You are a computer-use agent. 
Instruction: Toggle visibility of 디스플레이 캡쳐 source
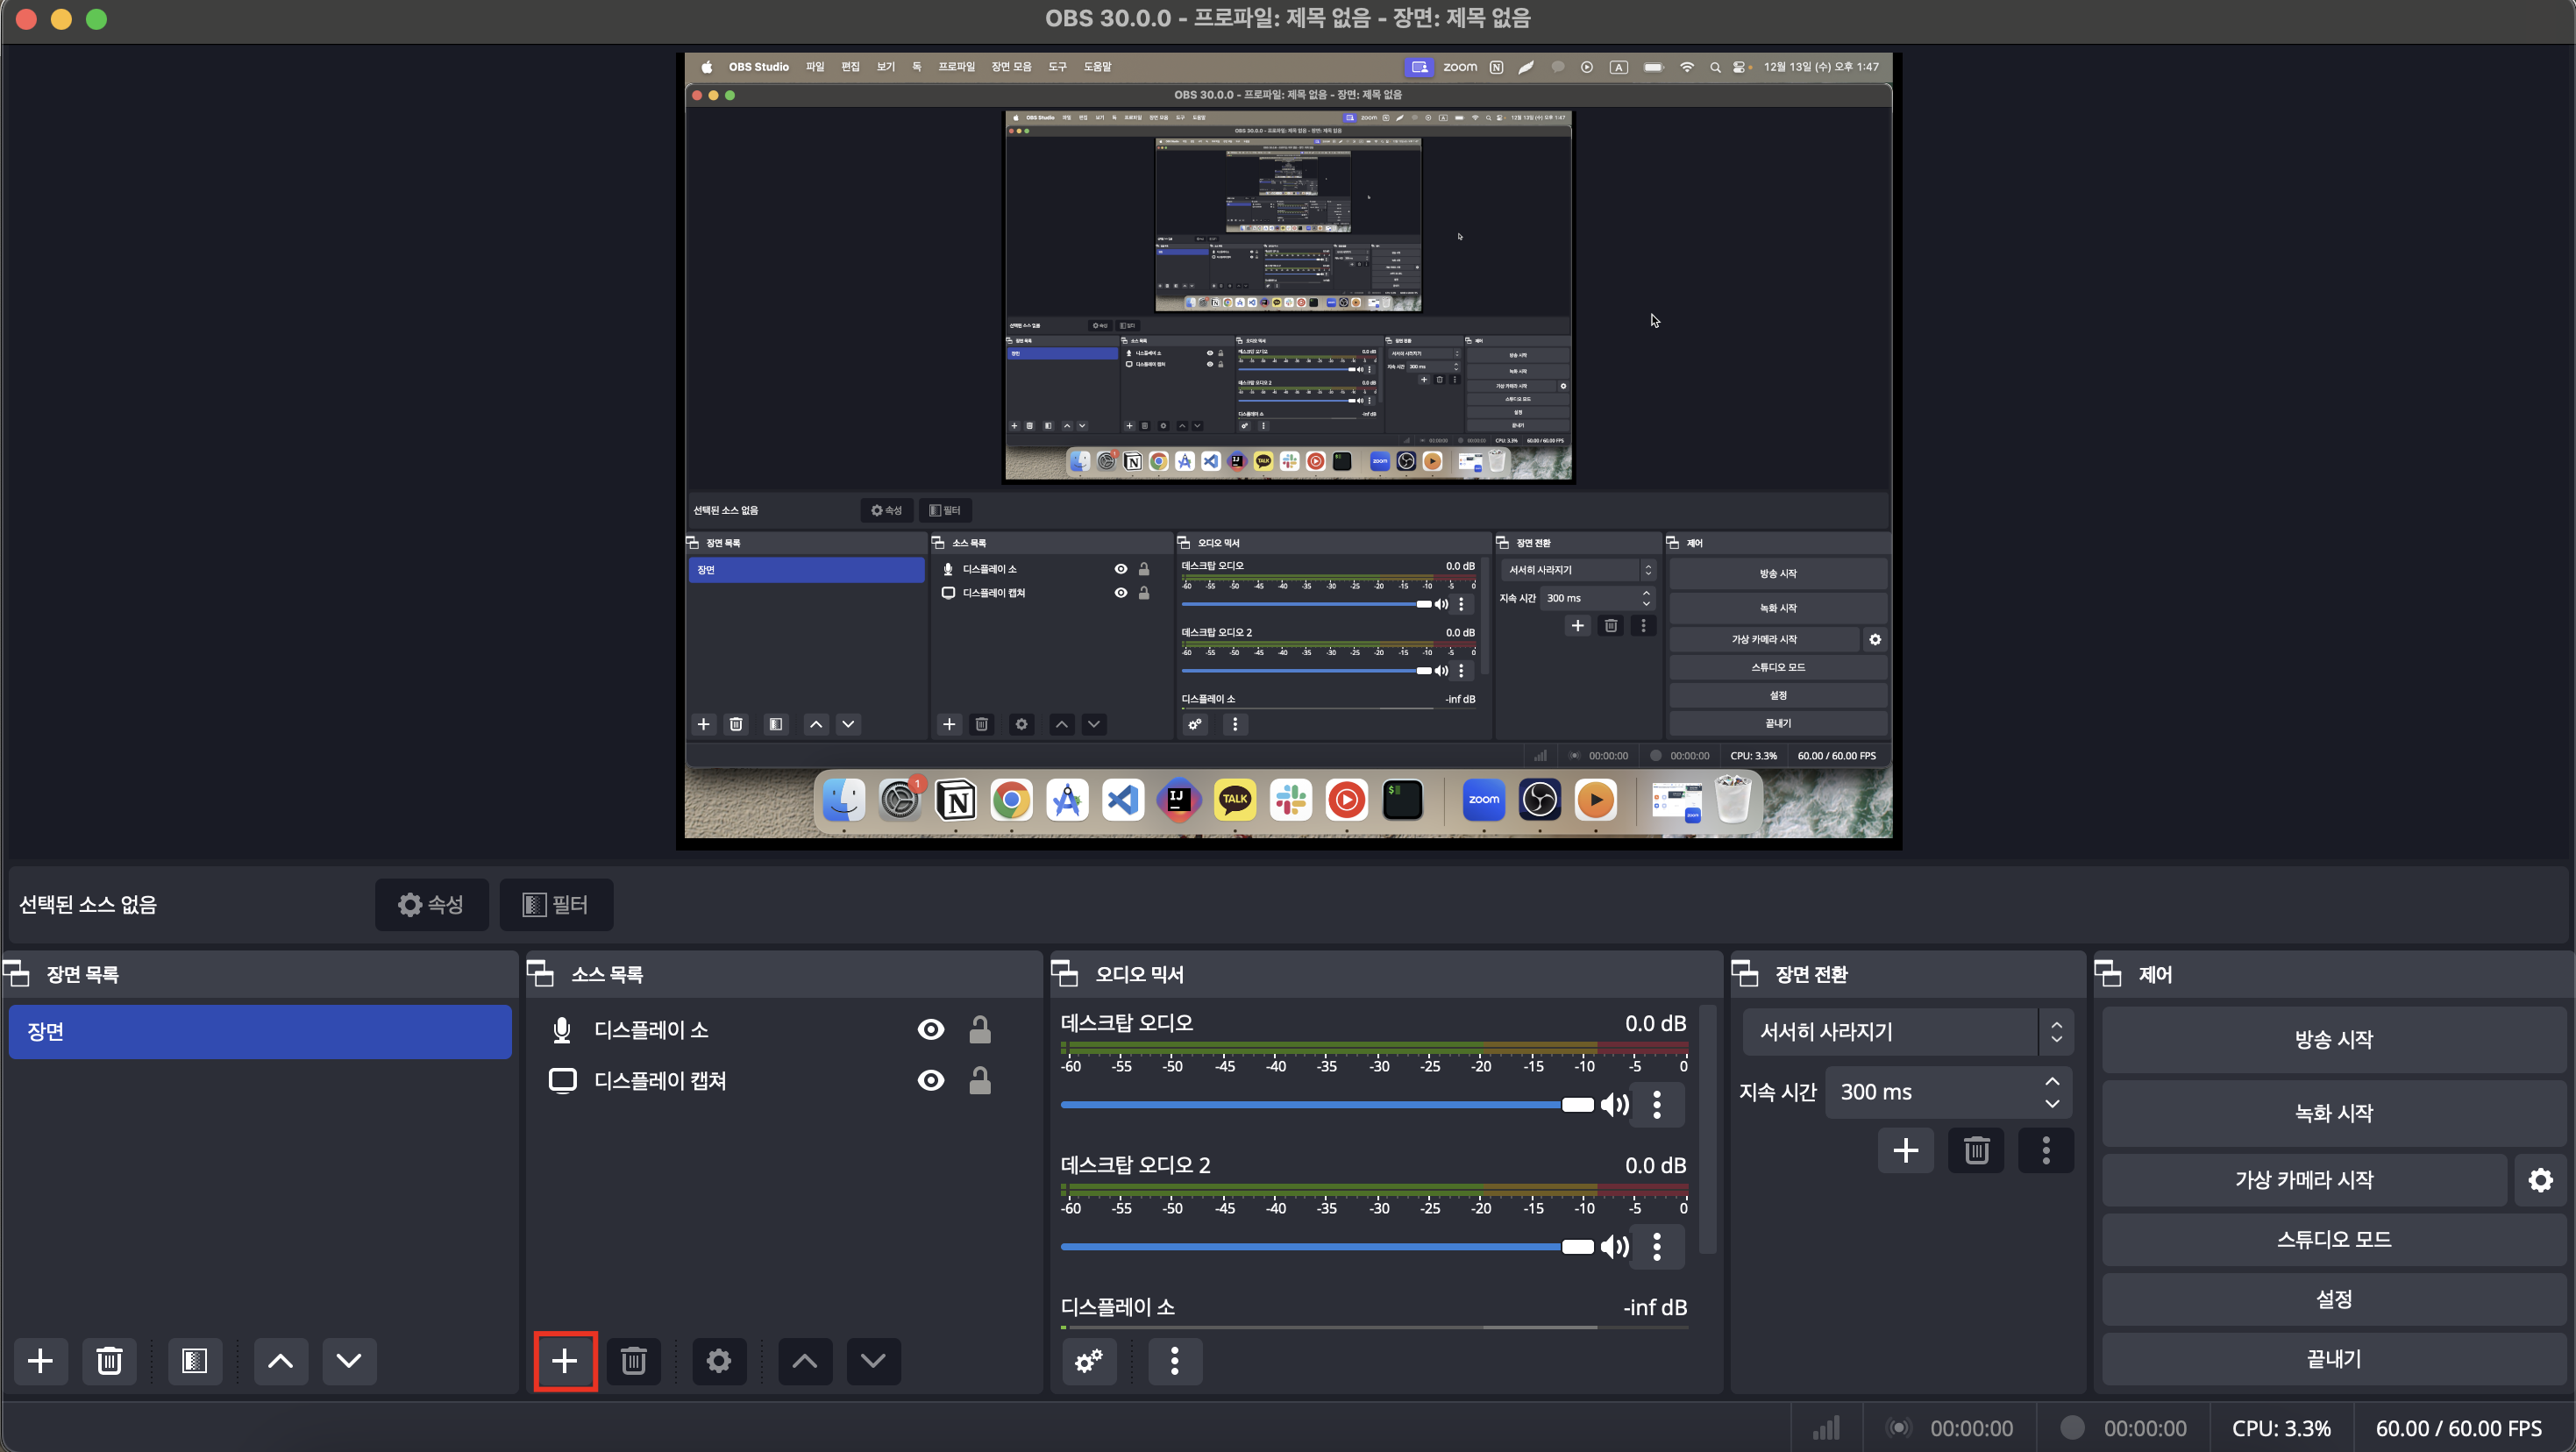[930, 1080]
